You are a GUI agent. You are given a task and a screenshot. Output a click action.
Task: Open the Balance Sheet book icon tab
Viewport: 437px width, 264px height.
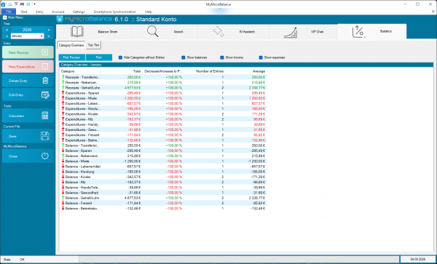point(77,31)
